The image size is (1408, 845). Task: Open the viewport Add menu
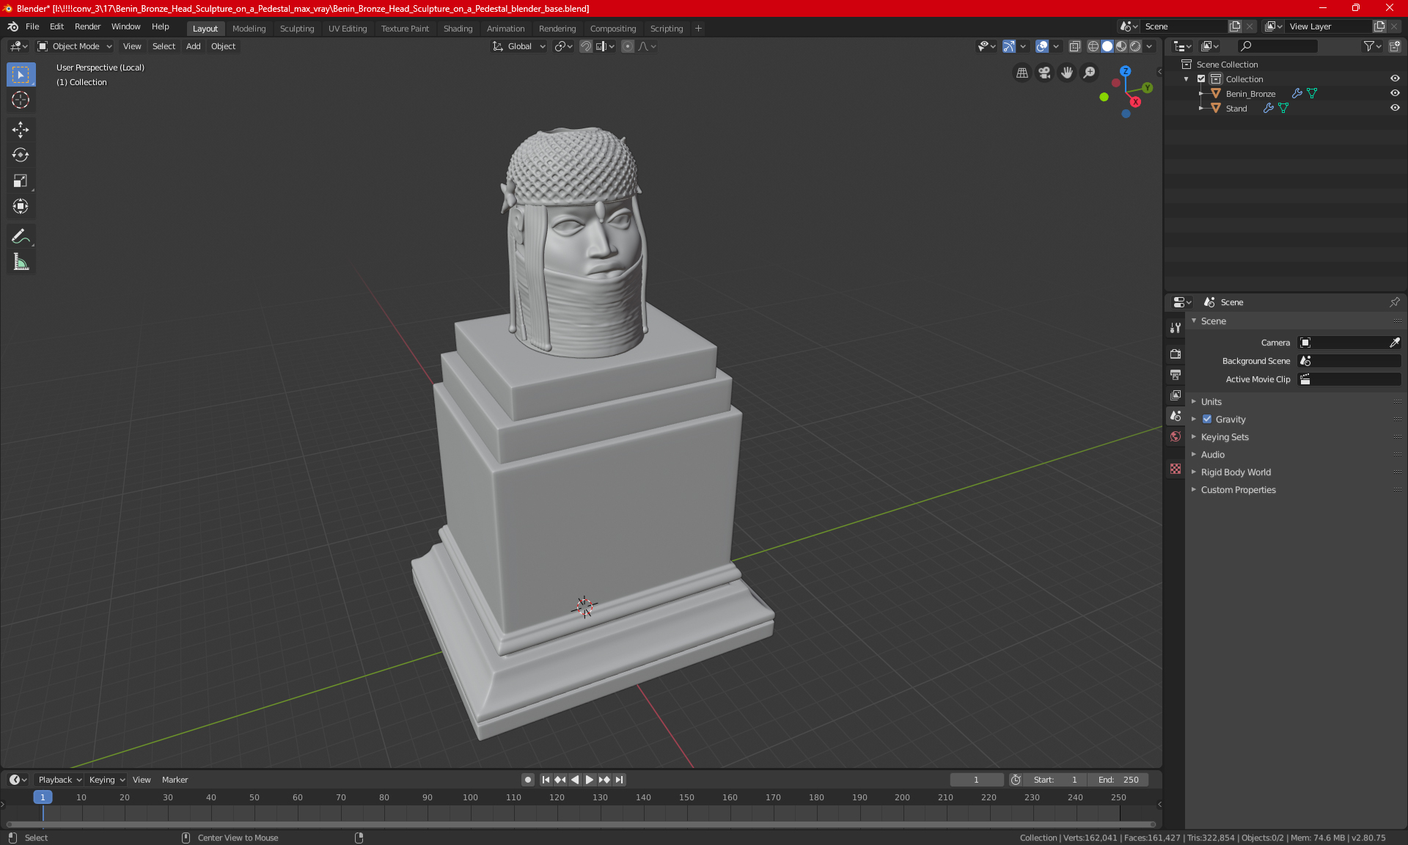pos(193,46)
